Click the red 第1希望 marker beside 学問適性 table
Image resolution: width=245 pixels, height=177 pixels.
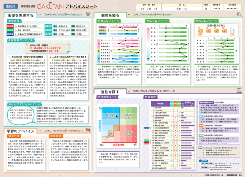147,143
